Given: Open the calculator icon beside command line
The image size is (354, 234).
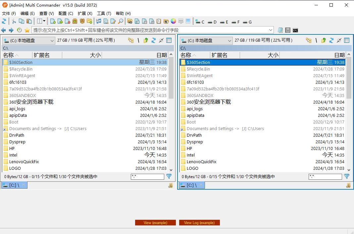Looking at the screenshot, I should [288, 30].
